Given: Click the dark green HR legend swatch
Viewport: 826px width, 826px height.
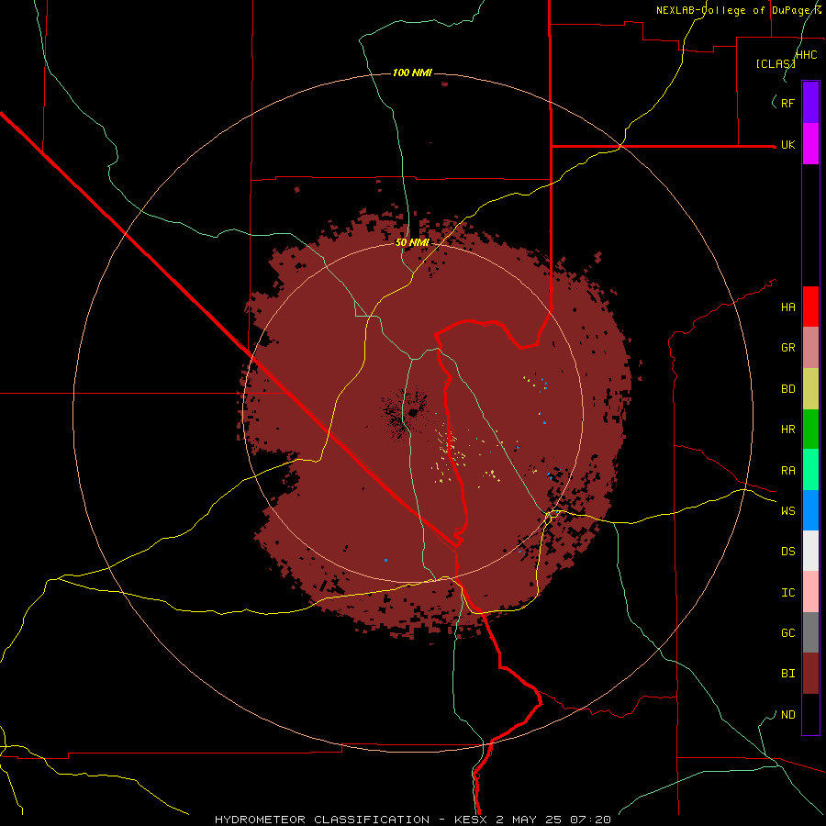Looking at the screenshot, I should (810, 430).
